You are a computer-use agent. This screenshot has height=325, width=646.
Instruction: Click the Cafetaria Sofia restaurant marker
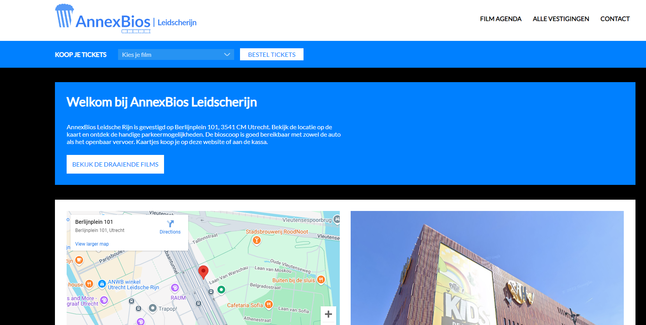268,305
